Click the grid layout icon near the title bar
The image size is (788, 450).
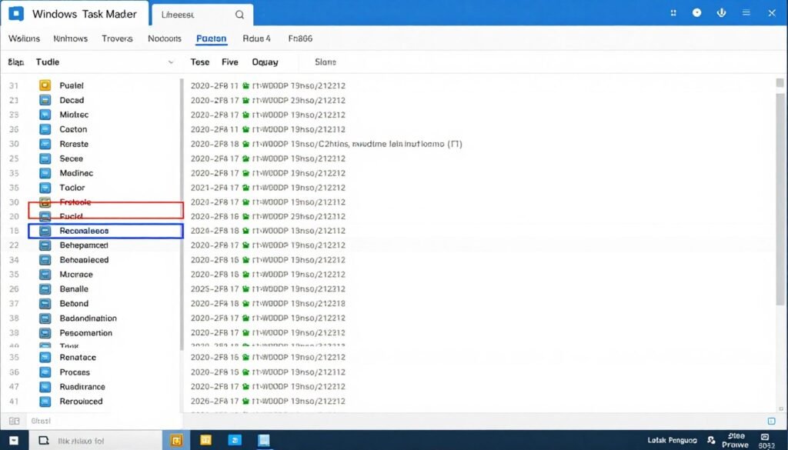coord(673,13)
